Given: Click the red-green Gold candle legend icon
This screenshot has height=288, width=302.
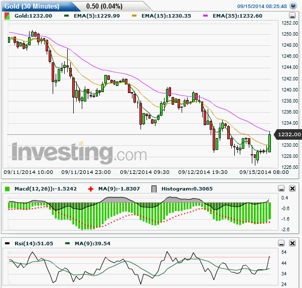Looking at the screenshot, I should point(7,16).
